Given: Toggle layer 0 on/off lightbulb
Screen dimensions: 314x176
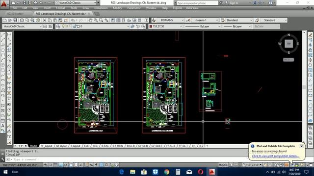Looking at the screenshot, I should click(63, 26).
